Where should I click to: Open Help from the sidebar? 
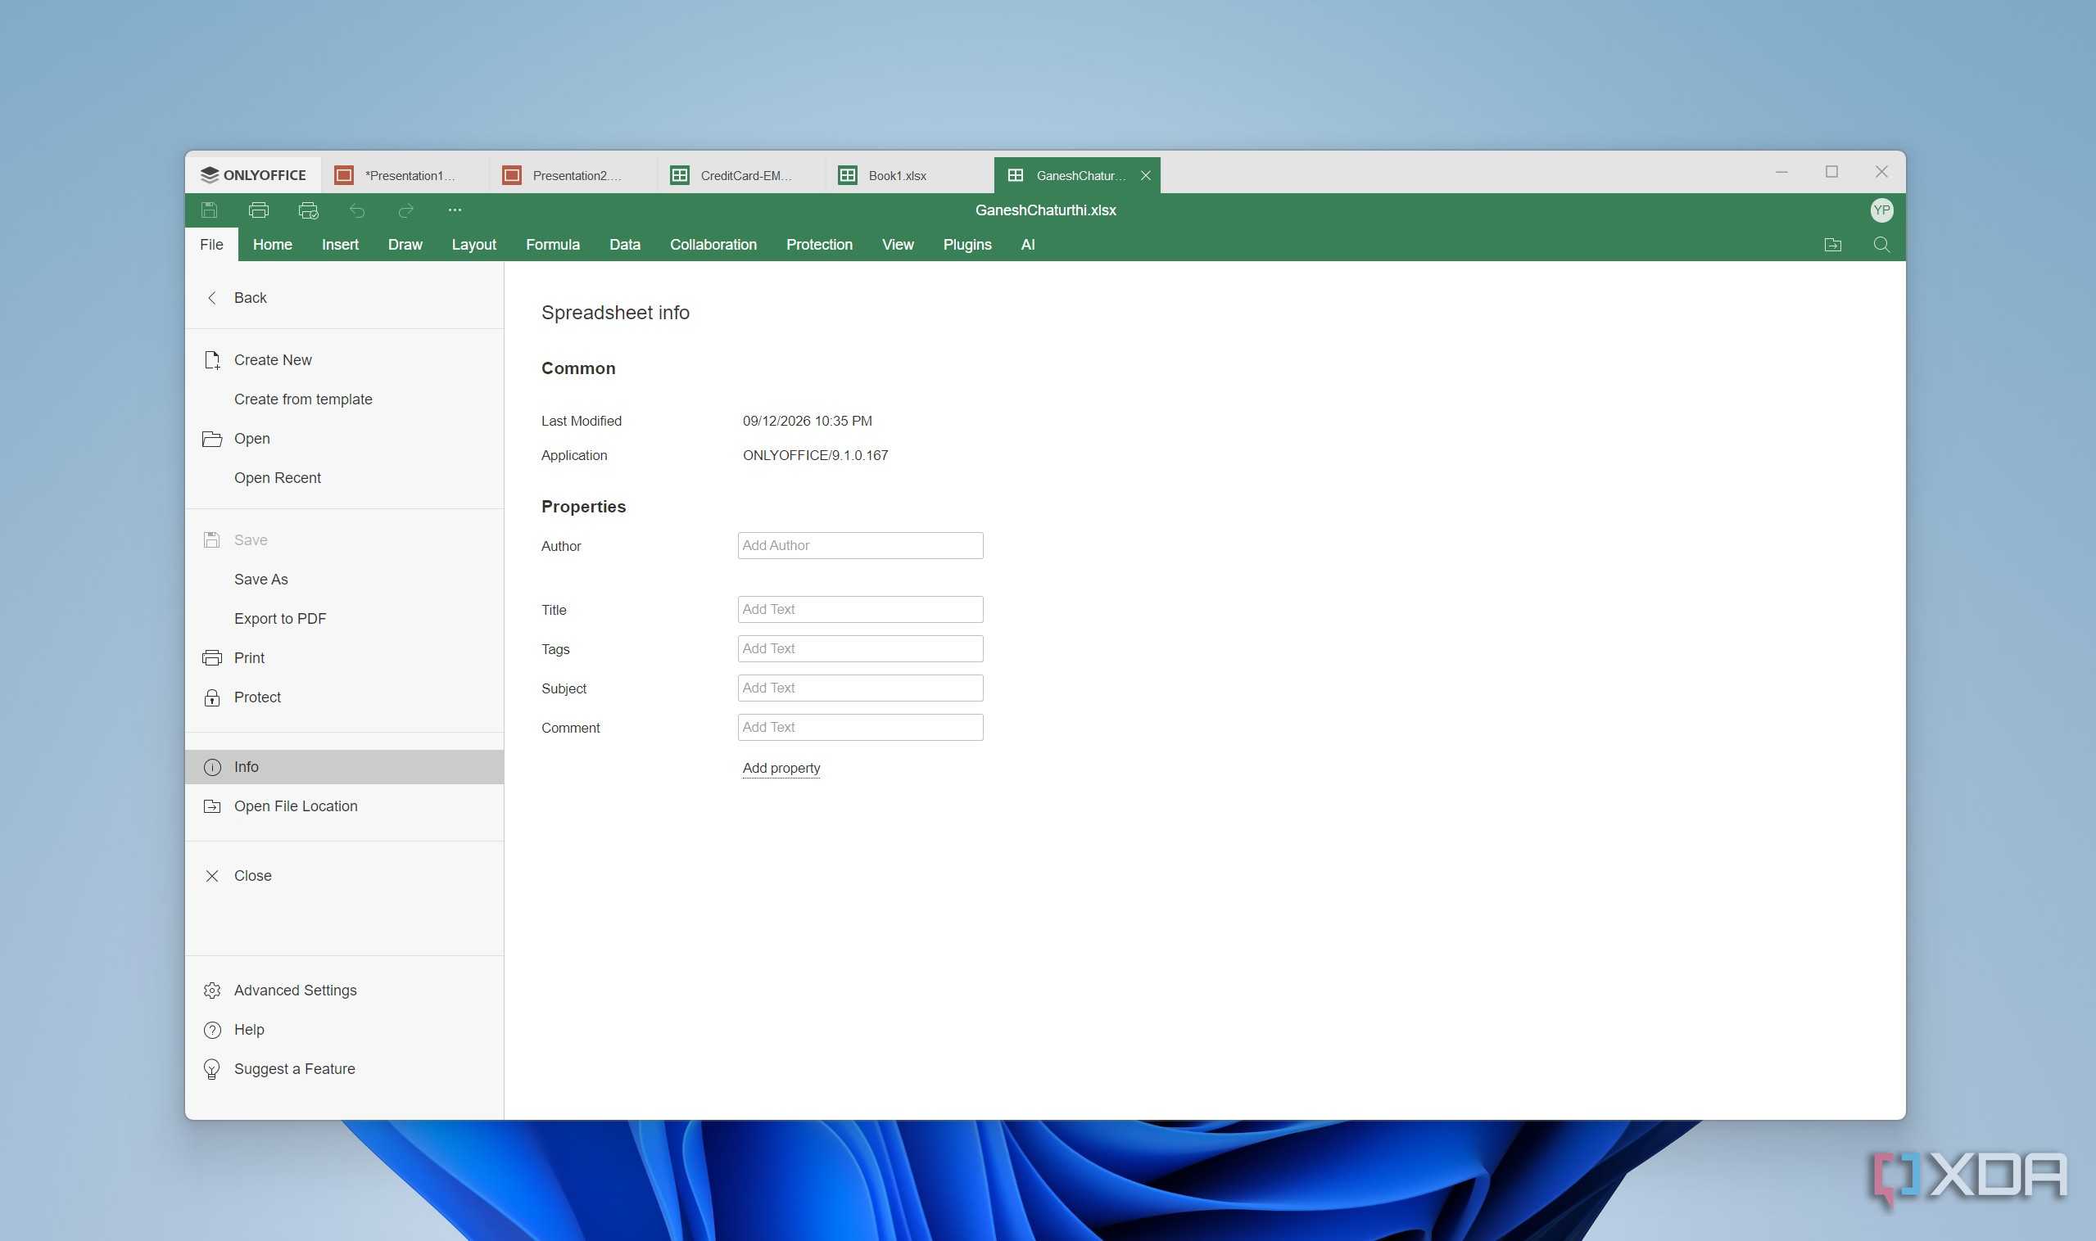click(344, 1030)
